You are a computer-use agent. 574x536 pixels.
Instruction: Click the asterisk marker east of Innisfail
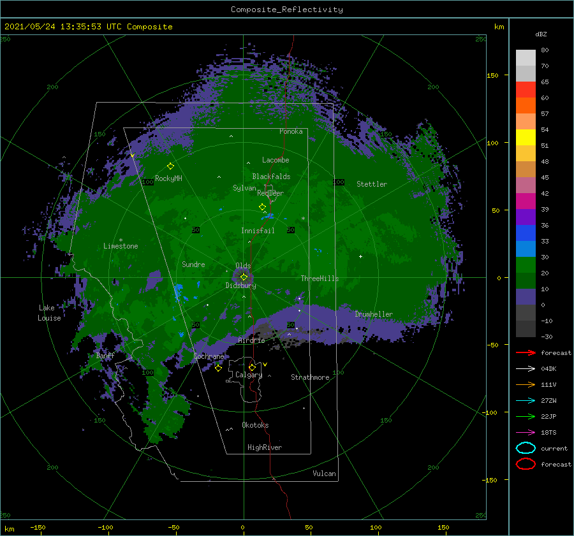pos(303,219)
